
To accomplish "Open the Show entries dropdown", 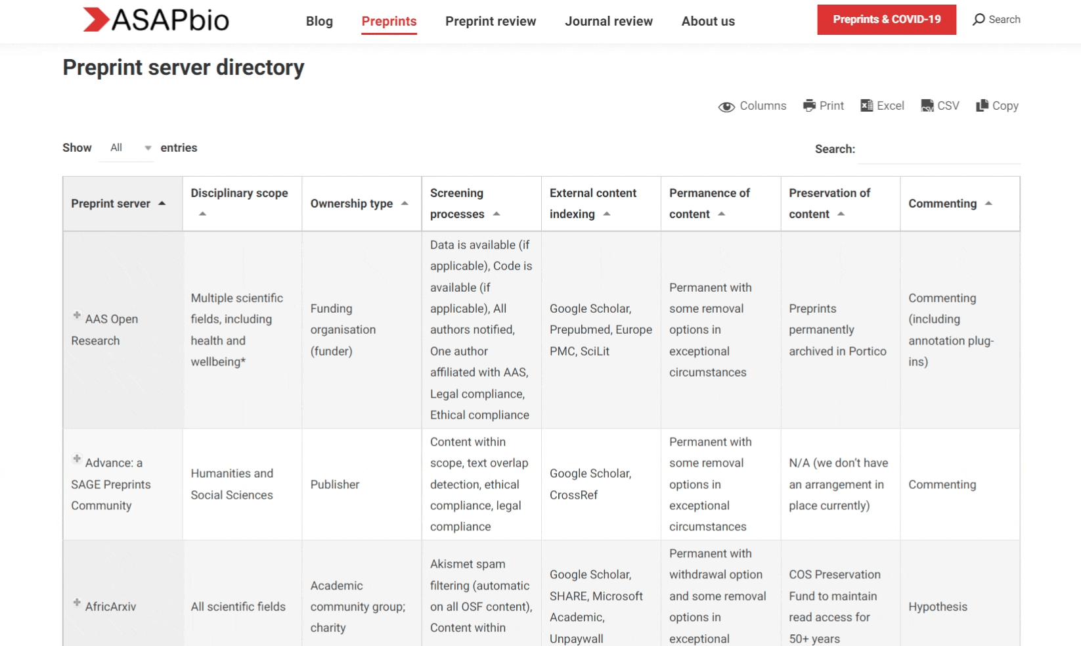I will click(x=127, y=147).
